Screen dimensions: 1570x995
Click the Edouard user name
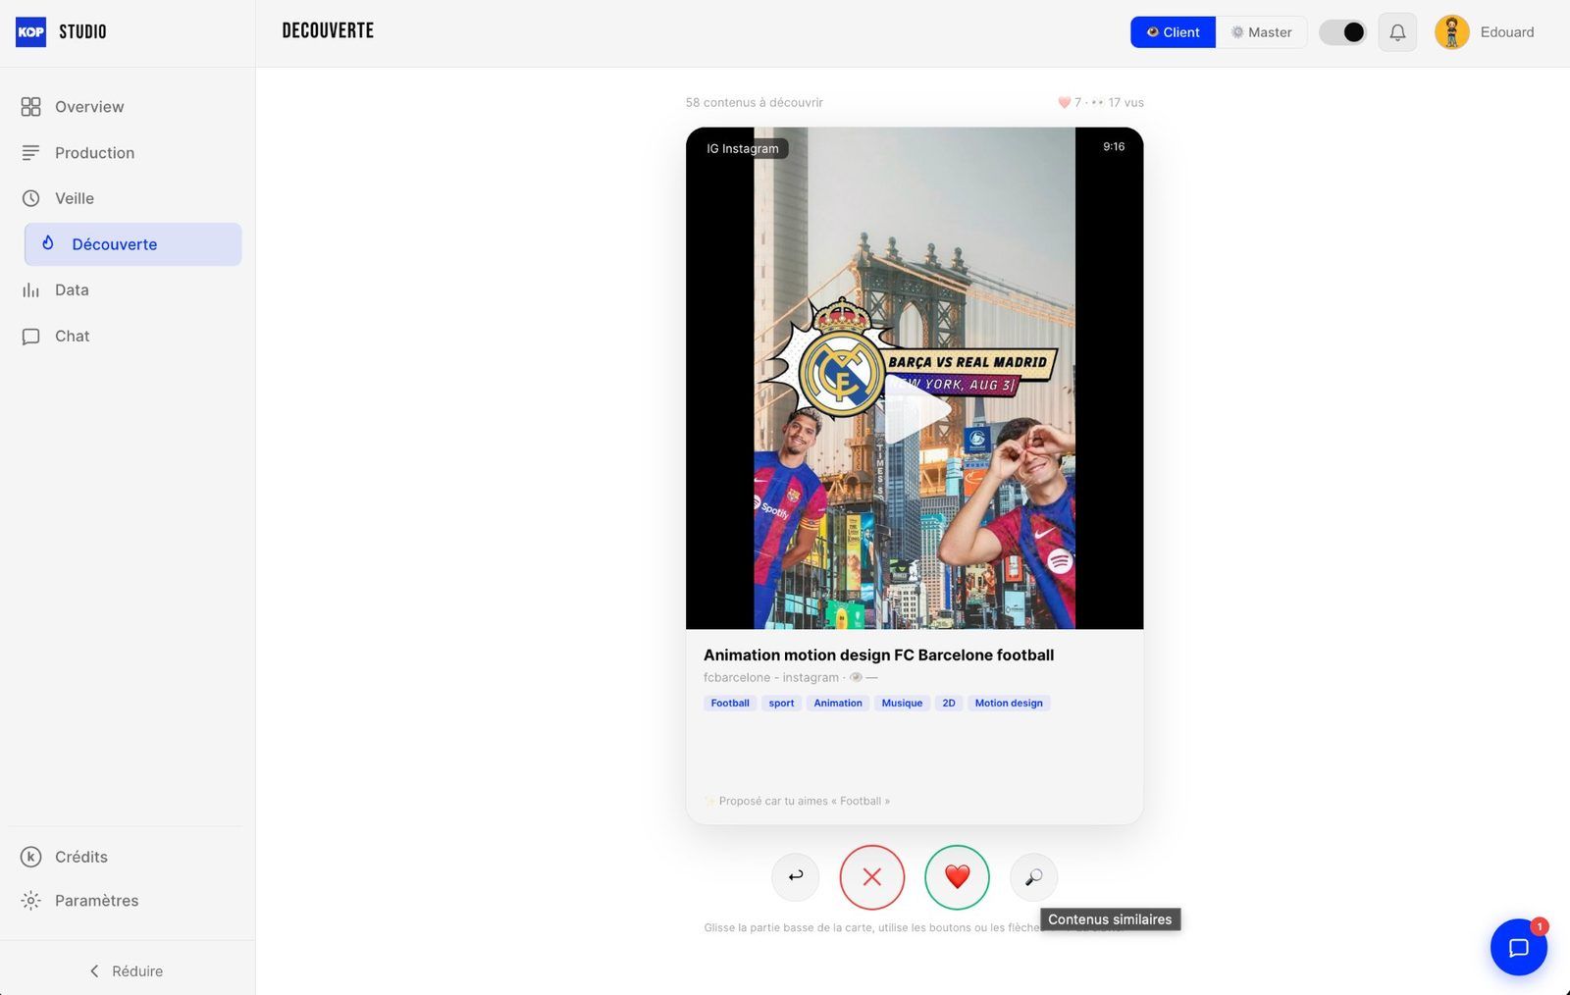tap(1507, 32)
